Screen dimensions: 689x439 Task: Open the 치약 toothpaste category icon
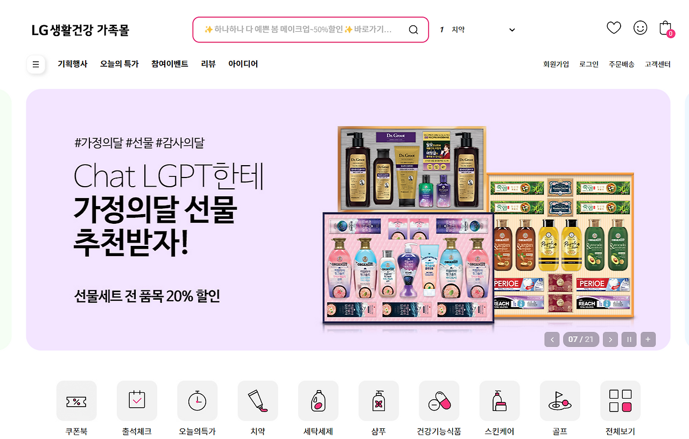point(258,401)
